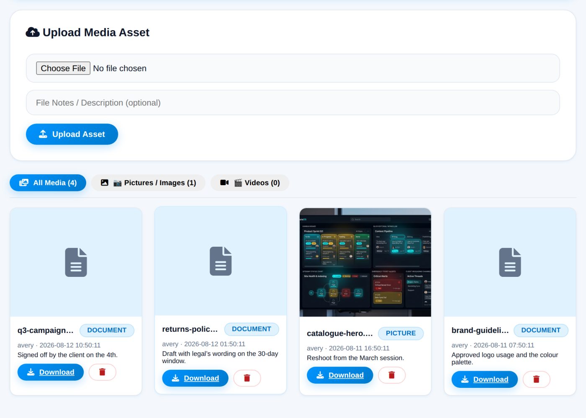Open the catalogue-hero dashboard thumbnail
Image resolution: width=586 pixels, height=418 pixels.
(365, 262)
